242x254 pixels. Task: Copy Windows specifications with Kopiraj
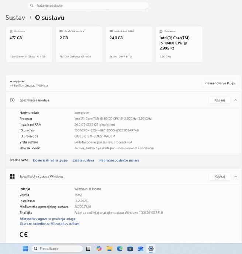[219, 177]
